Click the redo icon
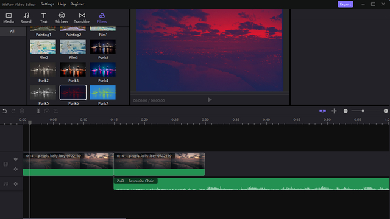 point(13,111)
